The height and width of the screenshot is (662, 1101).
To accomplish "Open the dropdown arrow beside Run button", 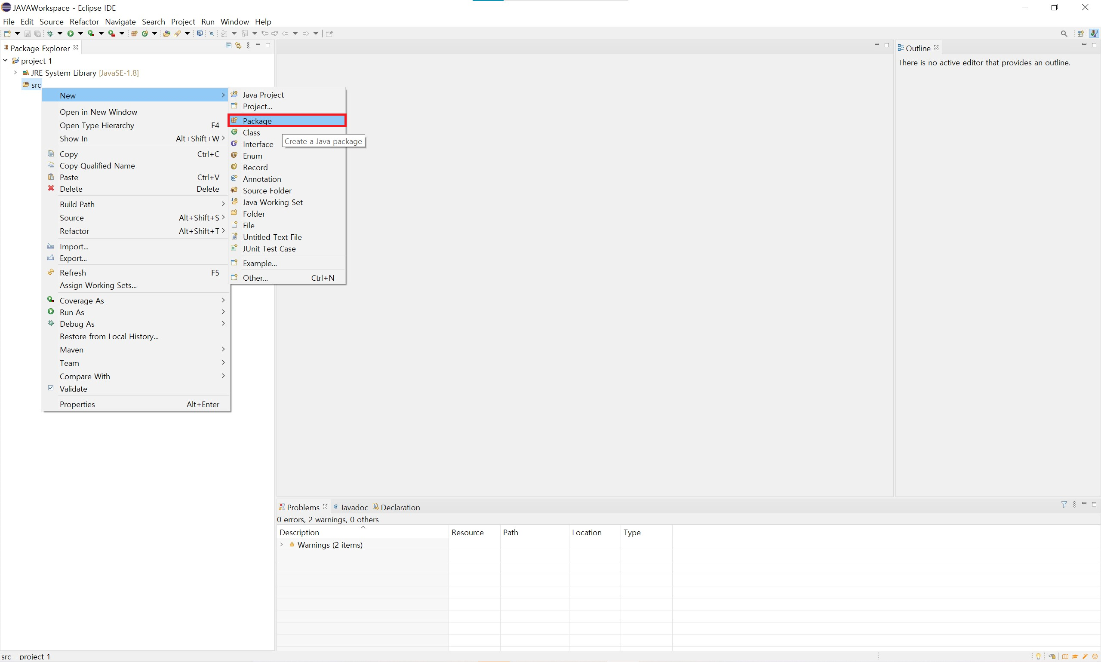I will (x=80, y=34).
